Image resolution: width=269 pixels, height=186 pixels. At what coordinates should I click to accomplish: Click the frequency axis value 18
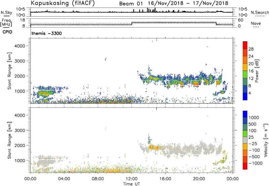[x=22, y=20]
